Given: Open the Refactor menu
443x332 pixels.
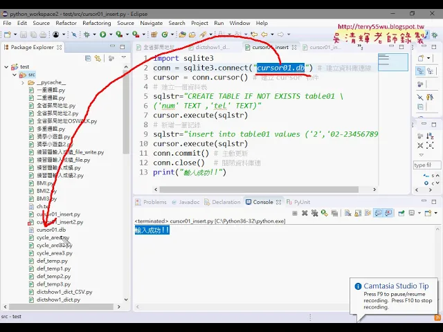Looking at the screenshot, I should 66,23.
